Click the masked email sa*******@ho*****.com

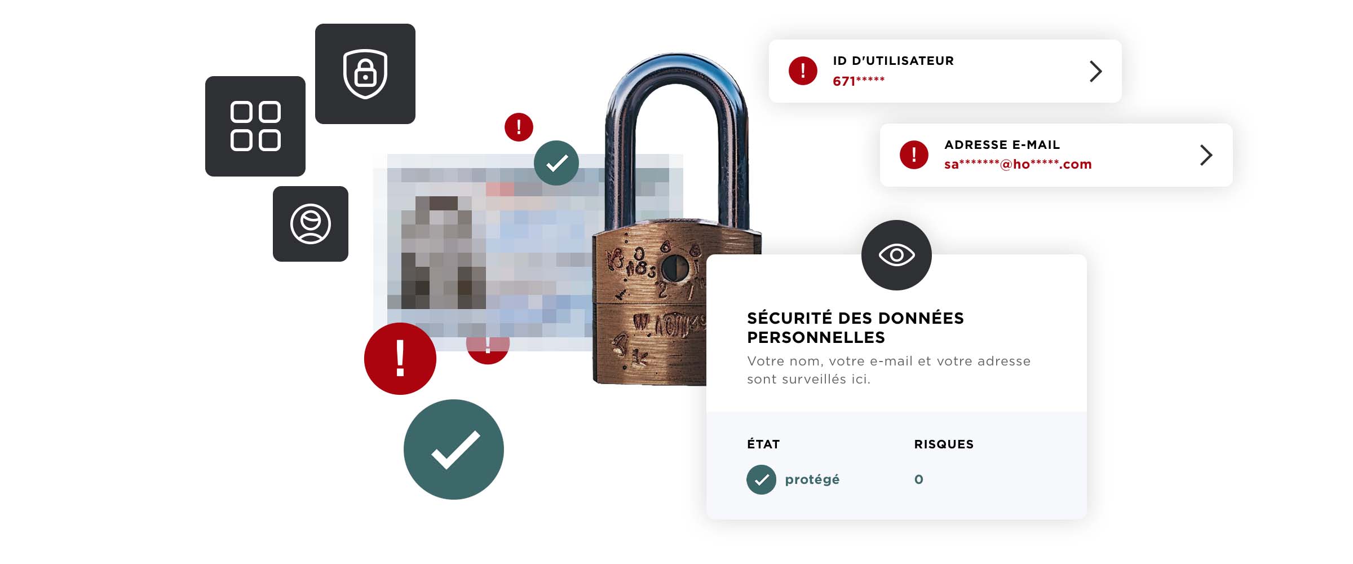click(x=1018, y=164)
